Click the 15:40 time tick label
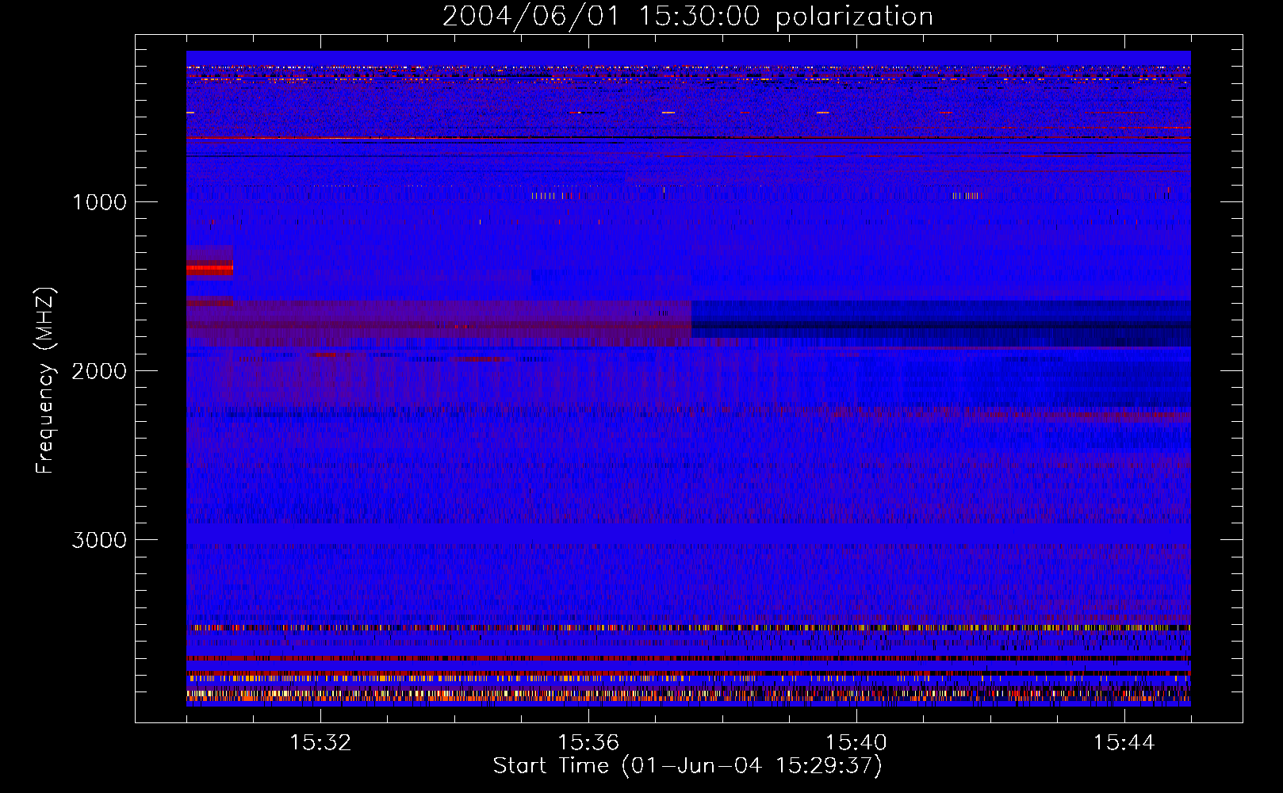1283x793 pixels. tap(856, 743)
